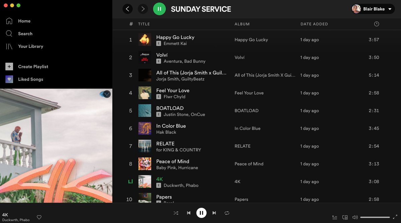Click the equalizer playing icon on row 9

(x=131, y=182)
